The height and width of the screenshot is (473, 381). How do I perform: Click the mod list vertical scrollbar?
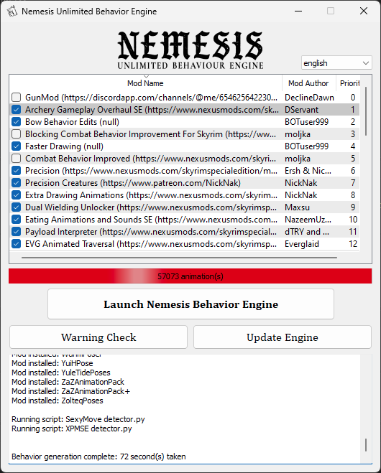point(366,111)
